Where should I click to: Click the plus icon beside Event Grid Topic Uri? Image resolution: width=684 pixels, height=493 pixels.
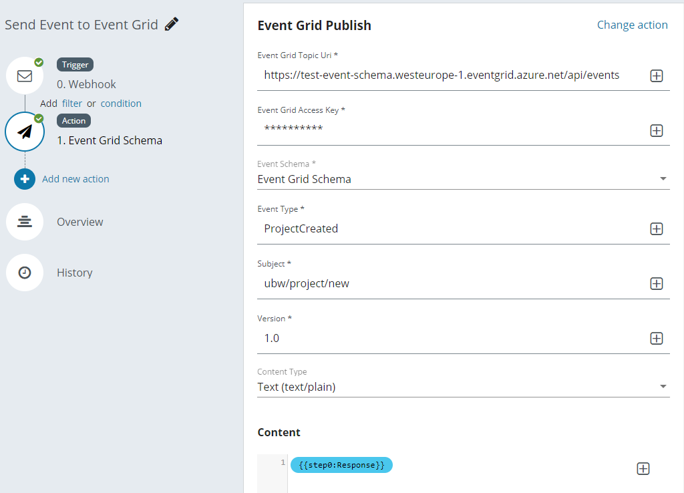(657, 76)
